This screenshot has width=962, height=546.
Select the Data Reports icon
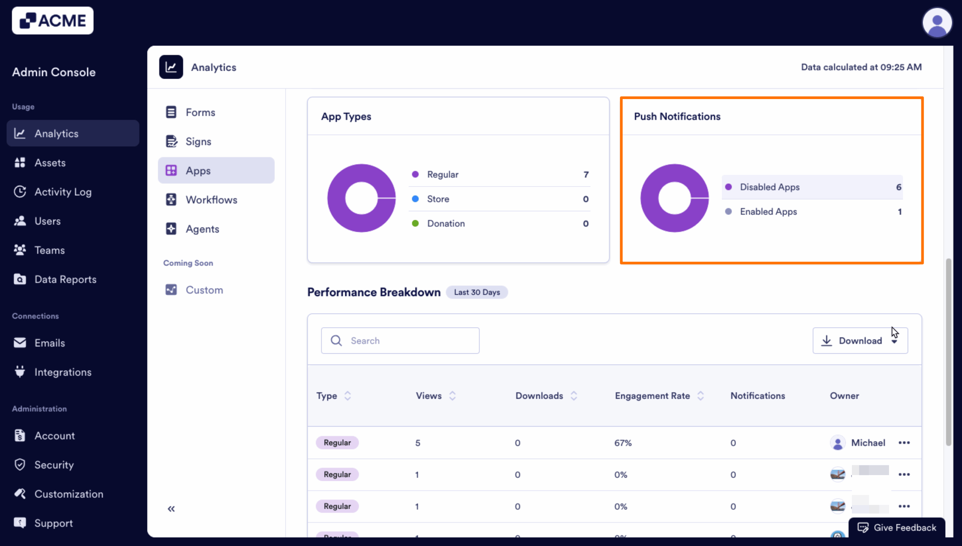[19, 279]
